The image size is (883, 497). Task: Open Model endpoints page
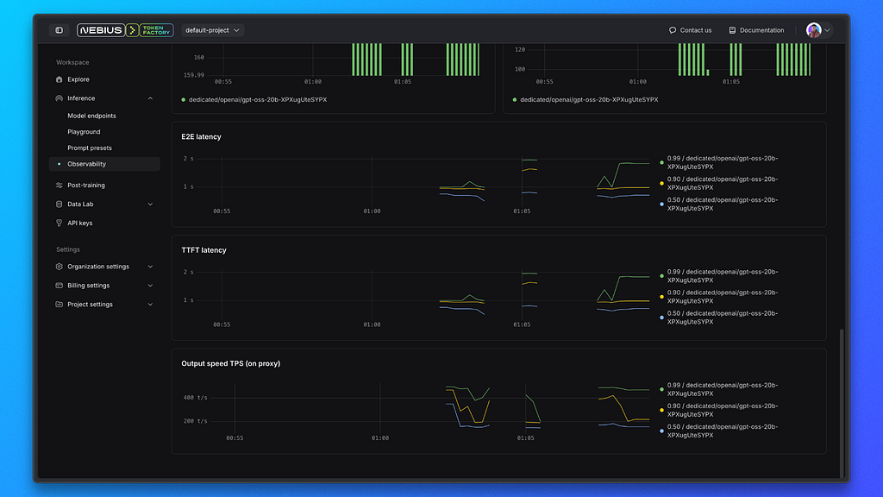pyautogui.click(x=91, y=116)
